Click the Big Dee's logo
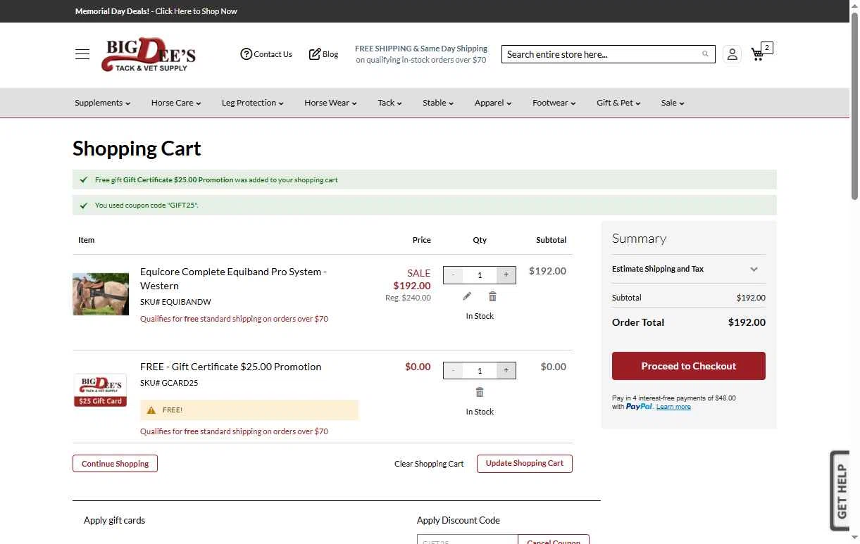This screenshot has height=544, width=860. point(149,54)
